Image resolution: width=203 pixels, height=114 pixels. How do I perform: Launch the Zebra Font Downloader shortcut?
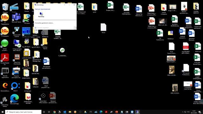(17, 59)
